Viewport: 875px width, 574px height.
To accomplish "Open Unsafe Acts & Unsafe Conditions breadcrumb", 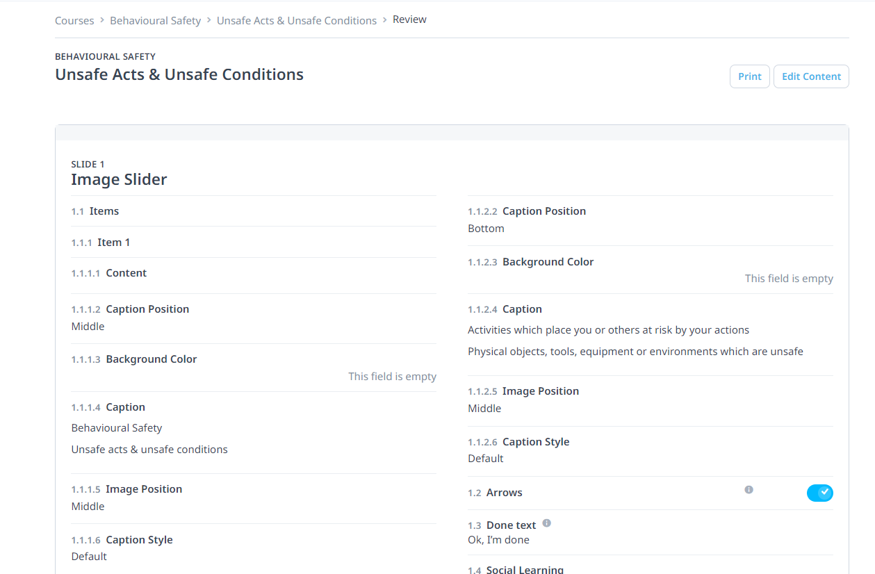I will 297,21.
